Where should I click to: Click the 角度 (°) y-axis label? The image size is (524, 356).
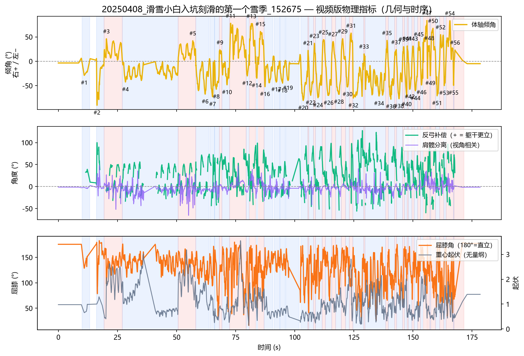[15, 173]
